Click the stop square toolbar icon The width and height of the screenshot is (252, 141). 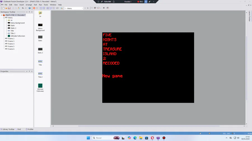coord(104,8)
